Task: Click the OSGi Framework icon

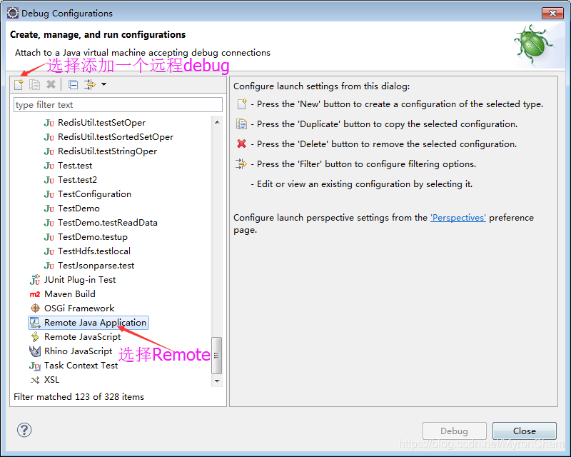Action: tap(35, 308)
